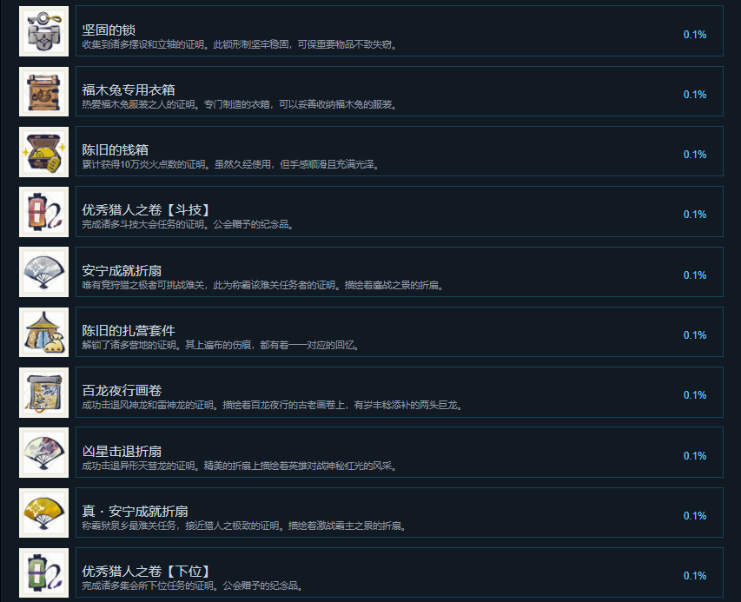Image resolution: width=741 pixels, height=602 pixels.
Task: Open the 百龙夜行画卷 painting scroll icon
Action: pos(44,392)
